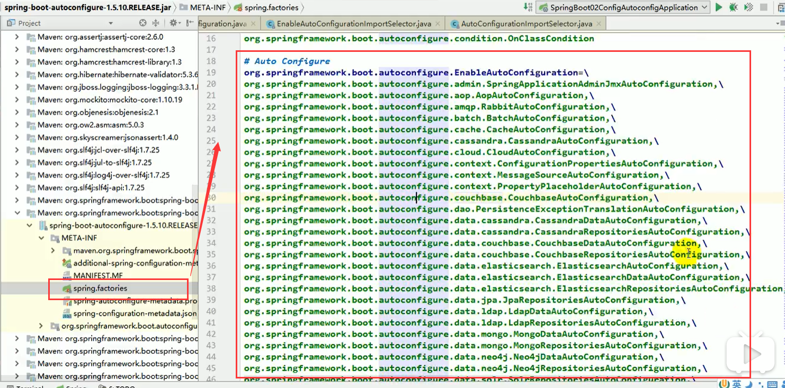Expand Maven: org.hamcrest:hamcrest-core:1.3
The width and height of the screenshot is (785, 388).
coord(17,49)
